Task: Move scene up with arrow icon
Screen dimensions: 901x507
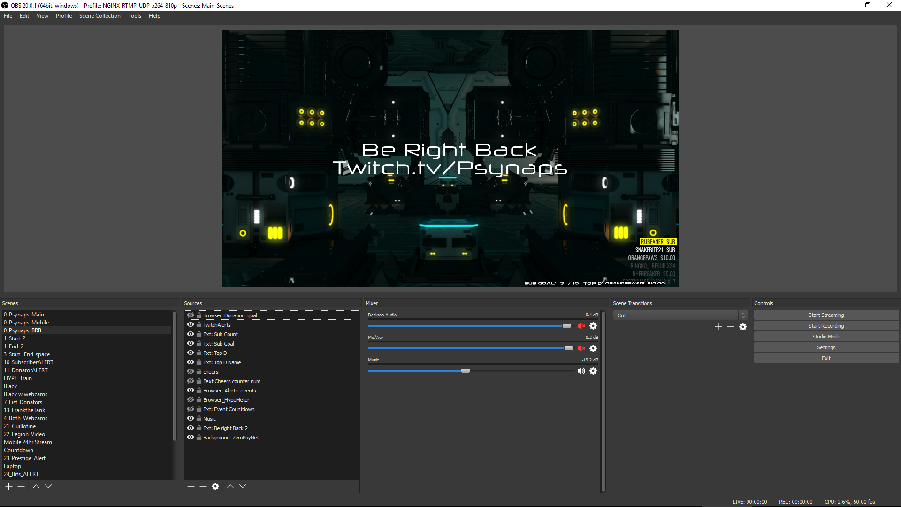Action: tap(36, 486)
